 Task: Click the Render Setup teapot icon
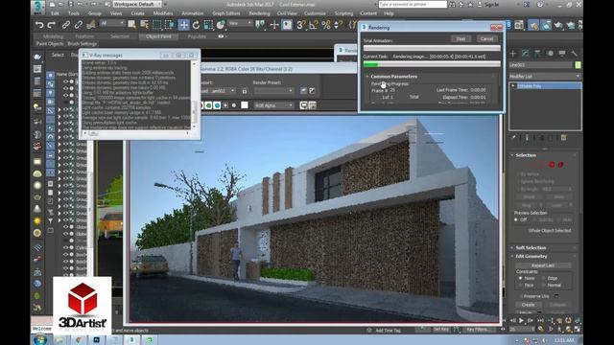(533, 25)
